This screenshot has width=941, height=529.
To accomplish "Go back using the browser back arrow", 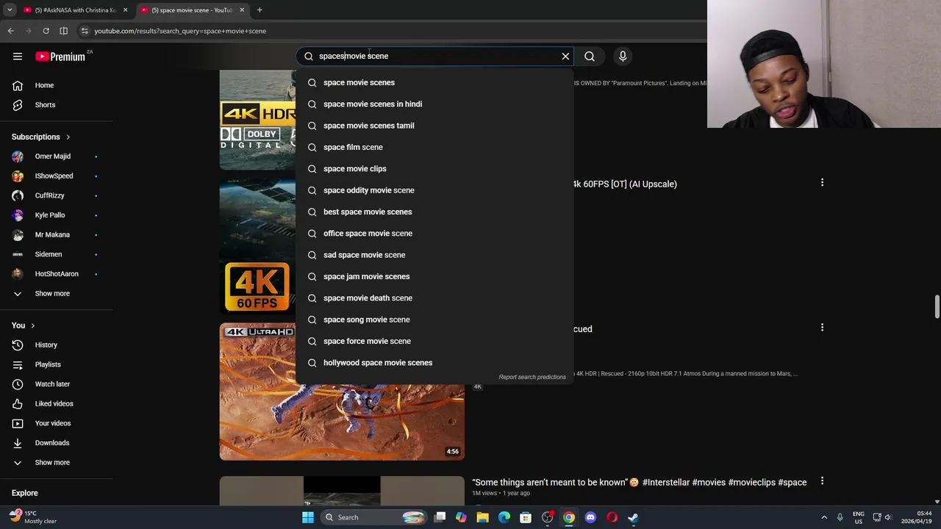I will click(x=10, y=31).
